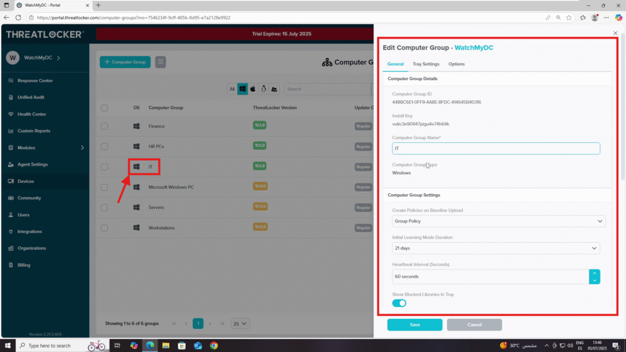The image size is (626, 352).
Task: Open Unified Audit sidebar item
Action: (x=31, y=97)
